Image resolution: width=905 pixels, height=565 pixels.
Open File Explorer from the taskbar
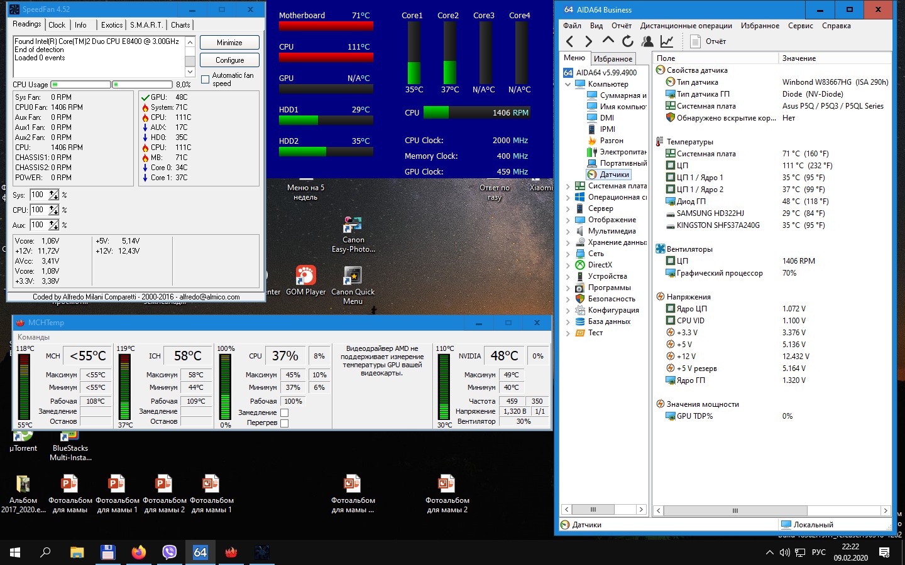(x=77, y=552)
